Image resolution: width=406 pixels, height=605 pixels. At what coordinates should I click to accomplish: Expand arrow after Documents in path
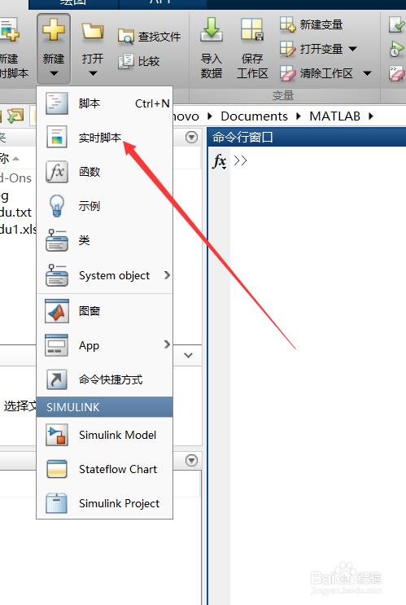tap(299, 116)
